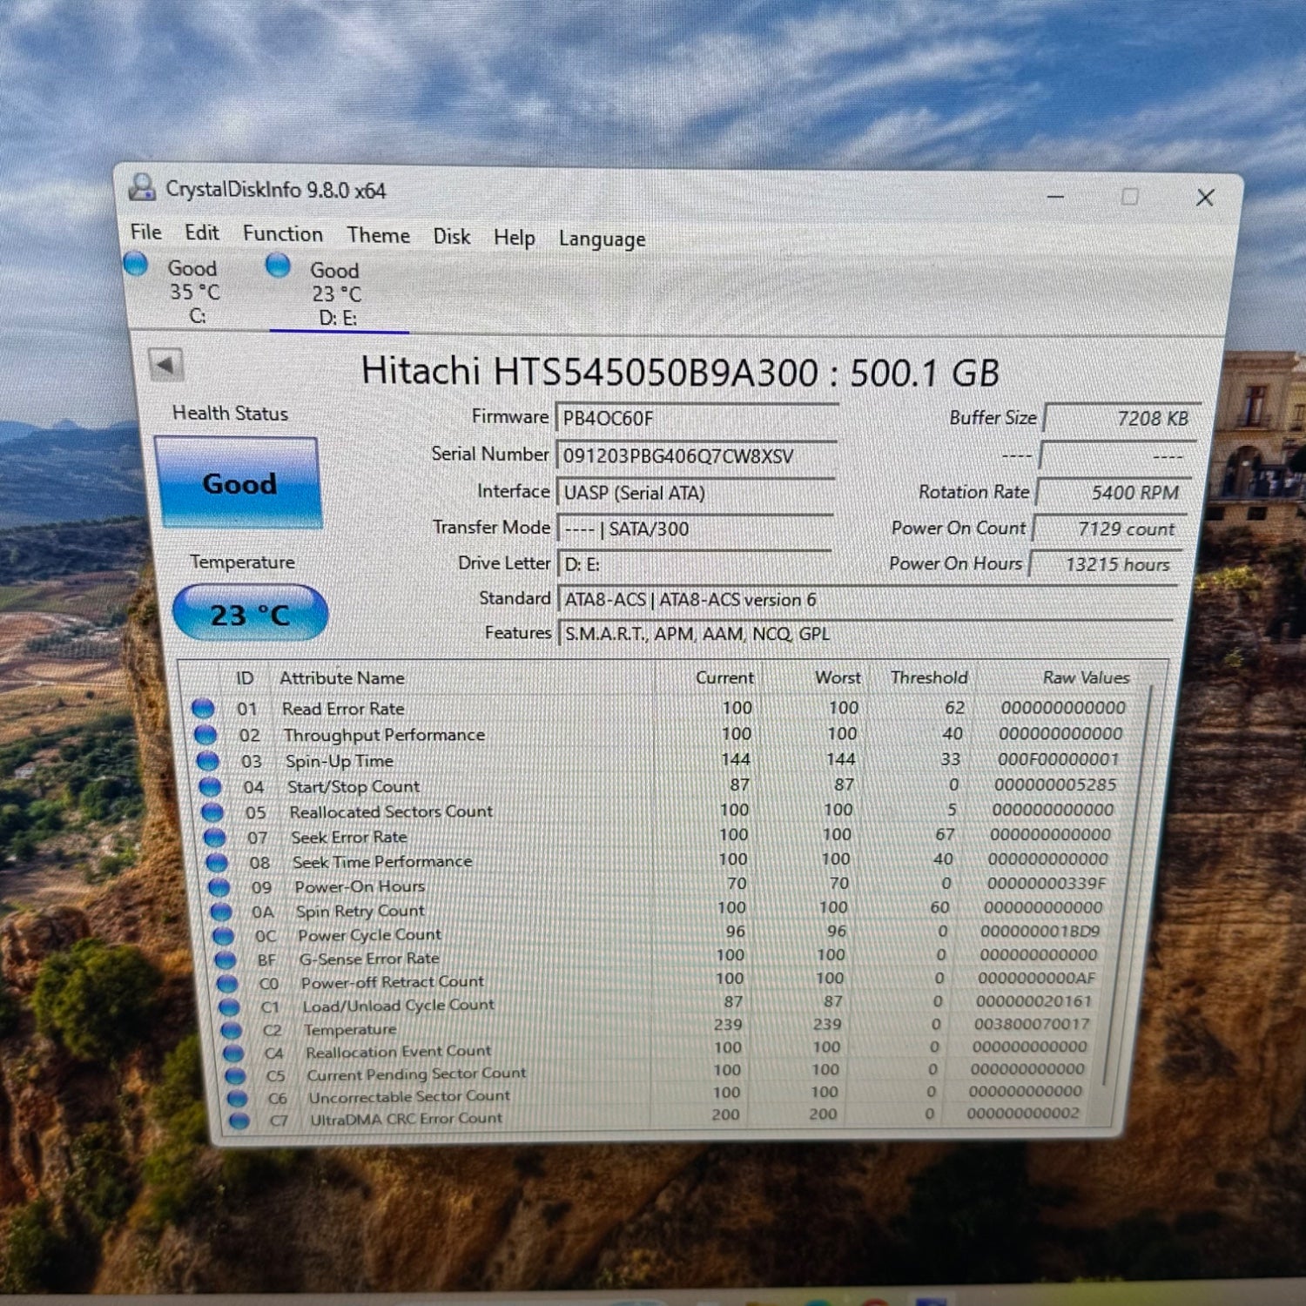The image size is (1306, 1306).
Task: Click the 23 °C temperature button
Action: (250, 613)
